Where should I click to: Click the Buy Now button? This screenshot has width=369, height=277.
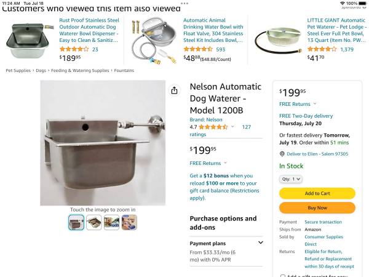coord(317,208)
